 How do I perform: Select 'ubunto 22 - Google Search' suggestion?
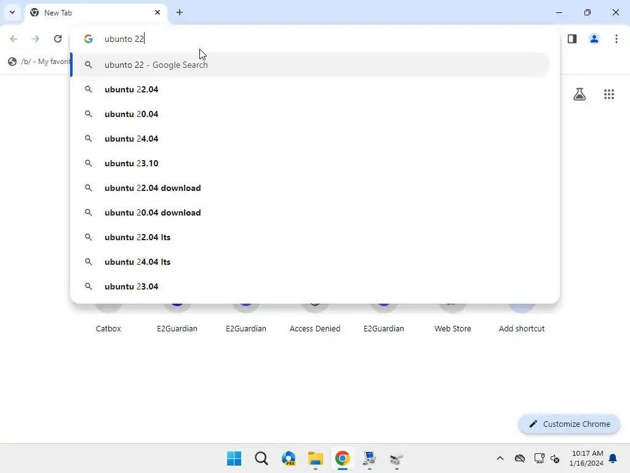click(310, 65)
